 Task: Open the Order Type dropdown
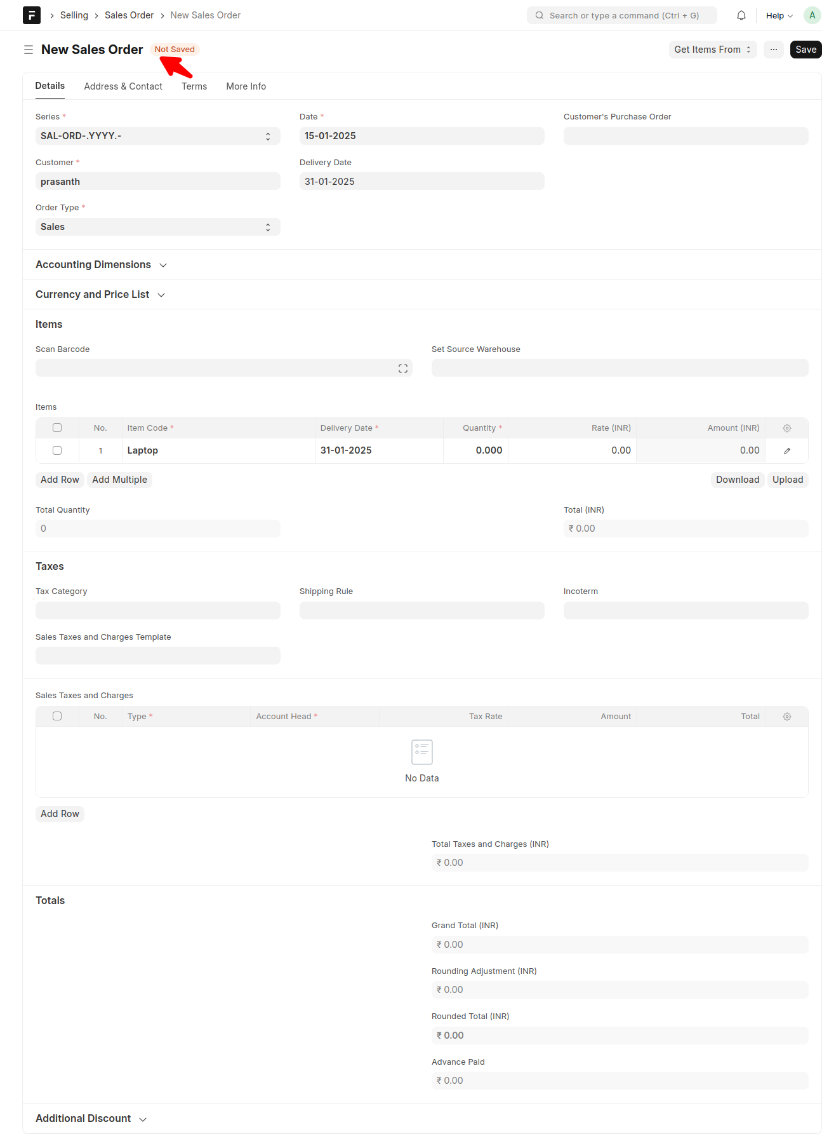[x=158, y=227]
